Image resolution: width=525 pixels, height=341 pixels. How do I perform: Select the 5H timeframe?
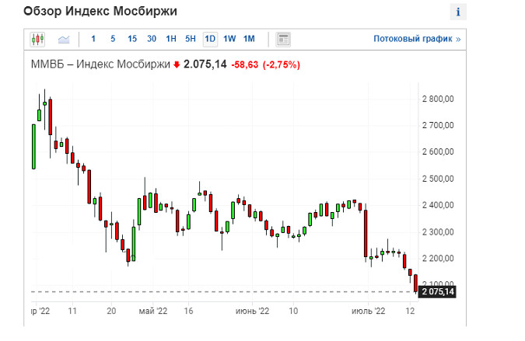191,39
